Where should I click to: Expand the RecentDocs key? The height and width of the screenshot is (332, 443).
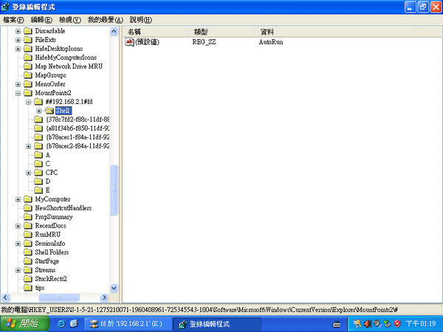(x=18, y=226)
